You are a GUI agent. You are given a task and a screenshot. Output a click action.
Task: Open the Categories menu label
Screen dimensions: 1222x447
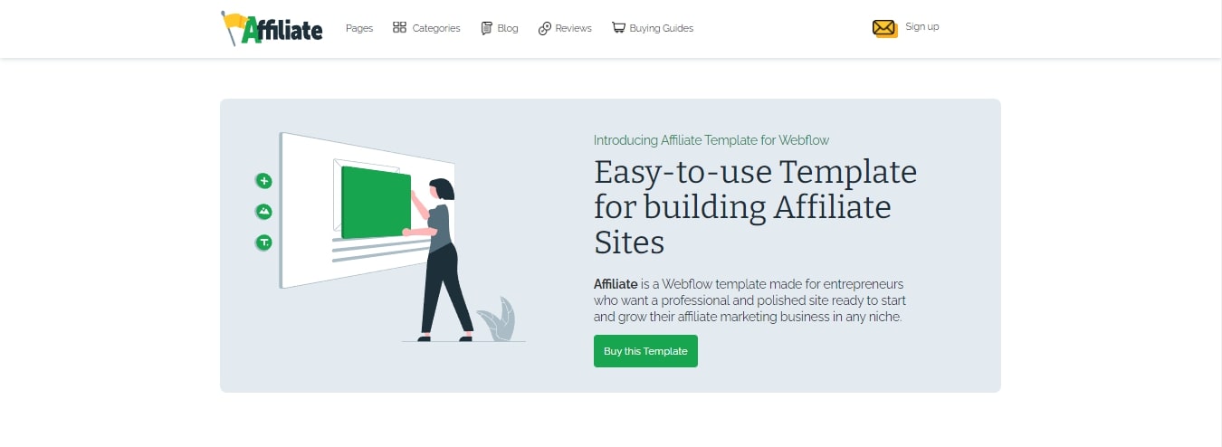point(436,28)
